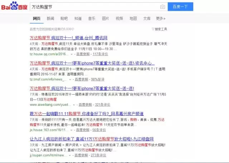Click result count text 百度为您找到相关结果
Screen dimensions: 229x163
click(x=52, y=29)
